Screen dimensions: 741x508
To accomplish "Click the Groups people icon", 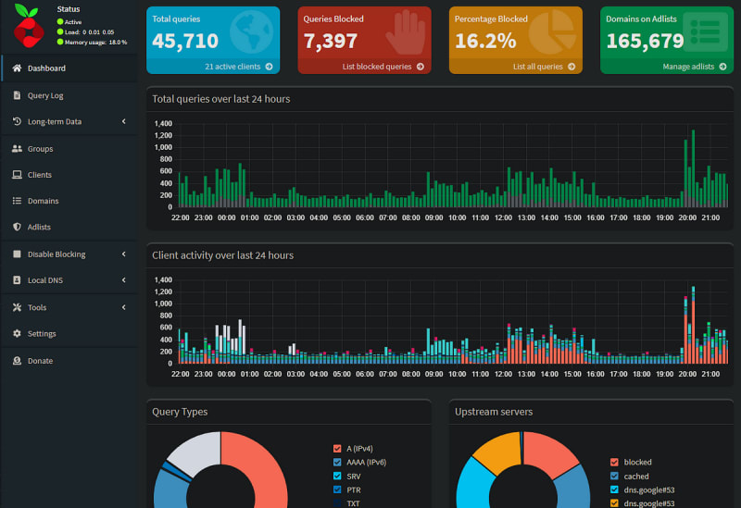I will 18,148.
